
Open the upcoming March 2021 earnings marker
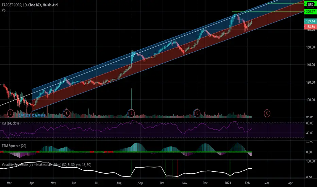coord(267,114)
